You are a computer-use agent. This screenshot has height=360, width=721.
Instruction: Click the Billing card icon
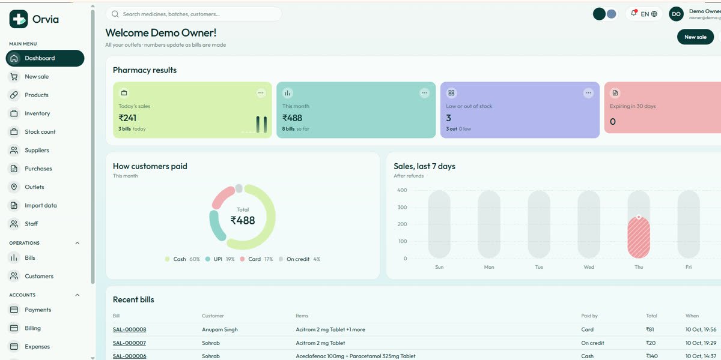14,328
